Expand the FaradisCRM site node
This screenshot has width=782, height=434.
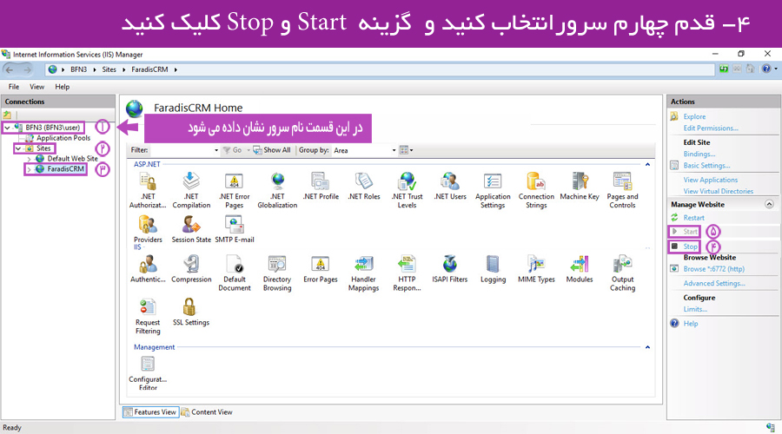click(29, 169)
